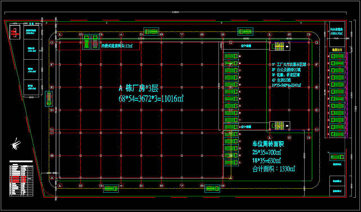Pick the right truck in the embedded loading dock
361x212 pixels.
[x=95, y=42]
